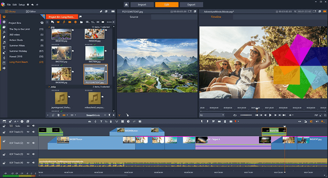This screenshot has height=178, width=328.
Task: Click the Play button in timeline preview
Action: click(x=270, y=115)
